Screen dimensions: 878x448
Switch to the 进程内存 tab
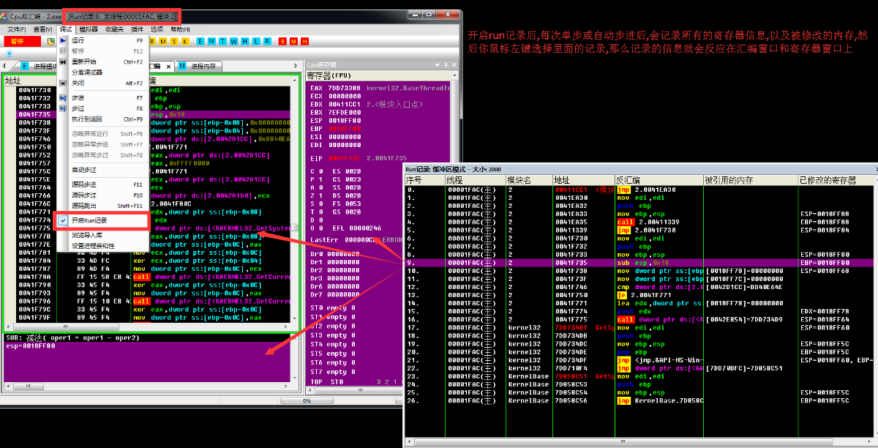tap(198, 66)
